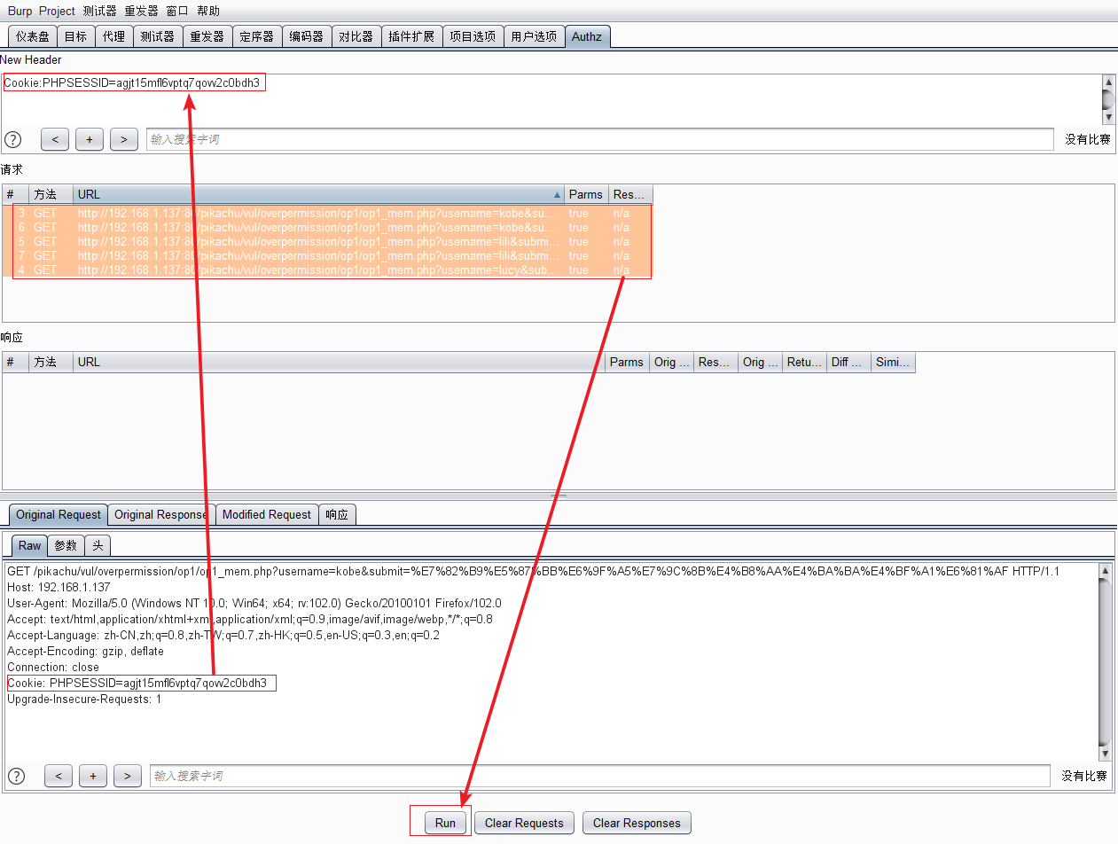
Task: Click the ">" next-match arrow in the bottom panel
Action: tap(127, 776)
